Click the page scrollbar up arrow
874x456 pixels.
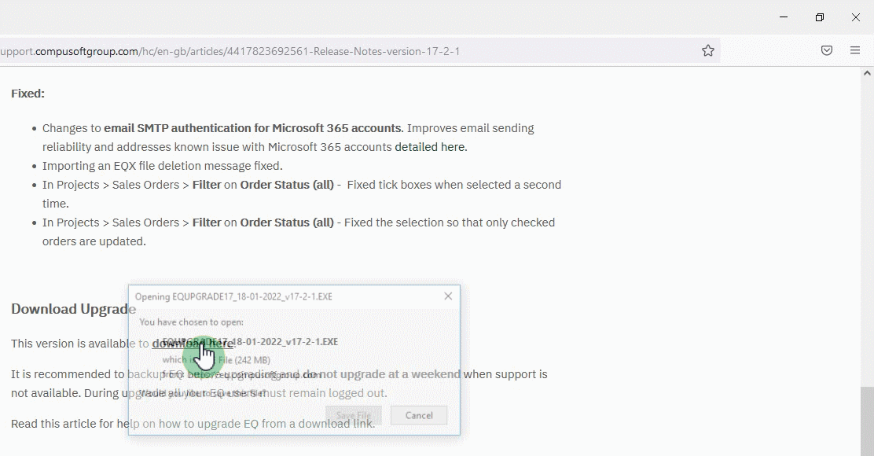click(867, 73)
